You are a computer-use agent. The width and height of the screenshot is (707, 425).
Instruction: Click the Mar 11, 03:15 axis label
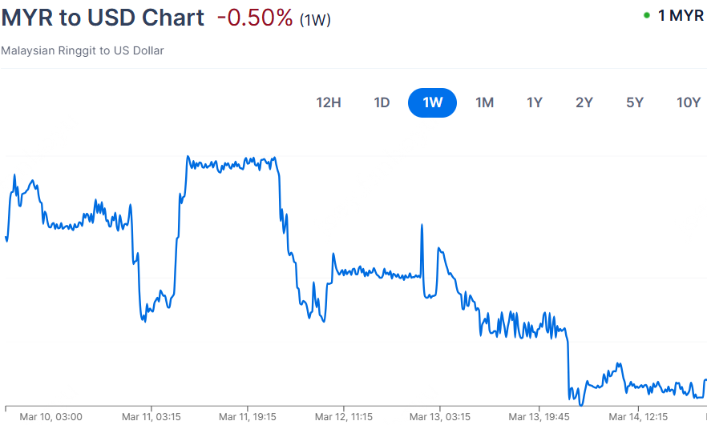pyautogui.click(x=151, y=416)
